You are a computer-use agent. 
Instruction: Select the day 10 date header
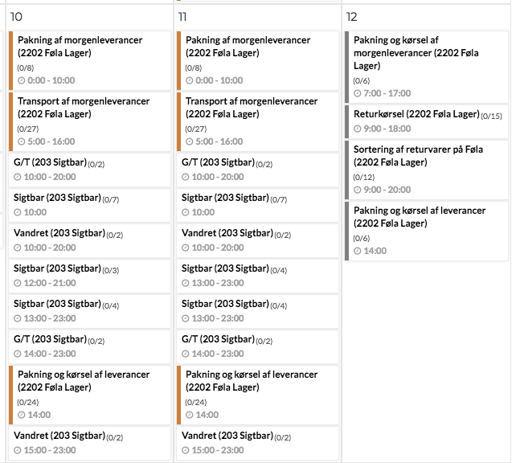click(16, 17)
